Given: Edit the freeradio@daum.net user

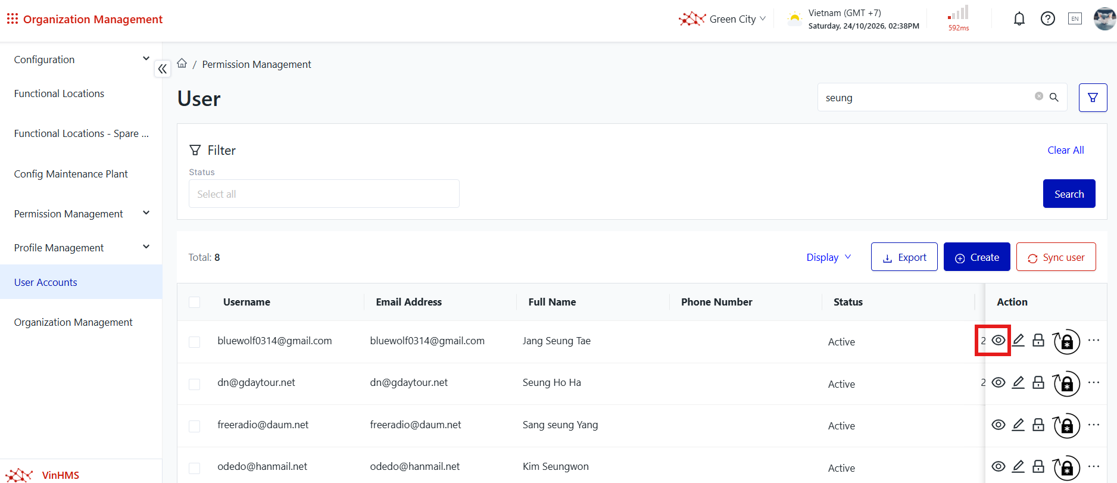Looking at the screenshot, I should pos(1019,425).
